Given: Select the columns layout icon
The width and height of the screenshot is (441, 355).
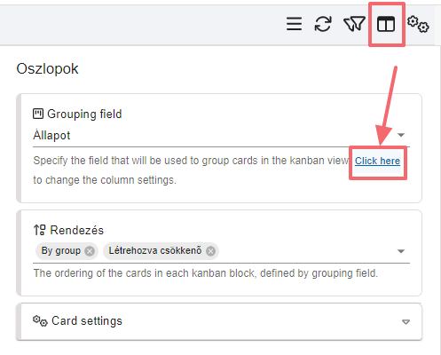Looking at the screenshot, I should pyautogui.click(x=386, y=24).
